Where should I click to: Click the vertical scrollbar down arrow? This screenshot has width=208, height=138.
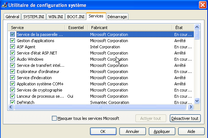[x=197, y=101]
